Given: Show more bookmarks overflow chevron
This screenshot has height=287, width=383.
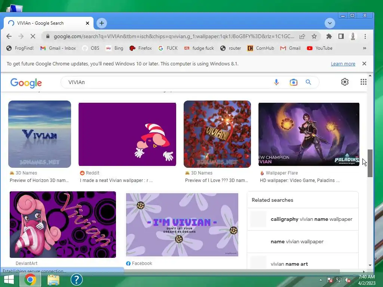Looking at the screenshot, I should 364,48.
